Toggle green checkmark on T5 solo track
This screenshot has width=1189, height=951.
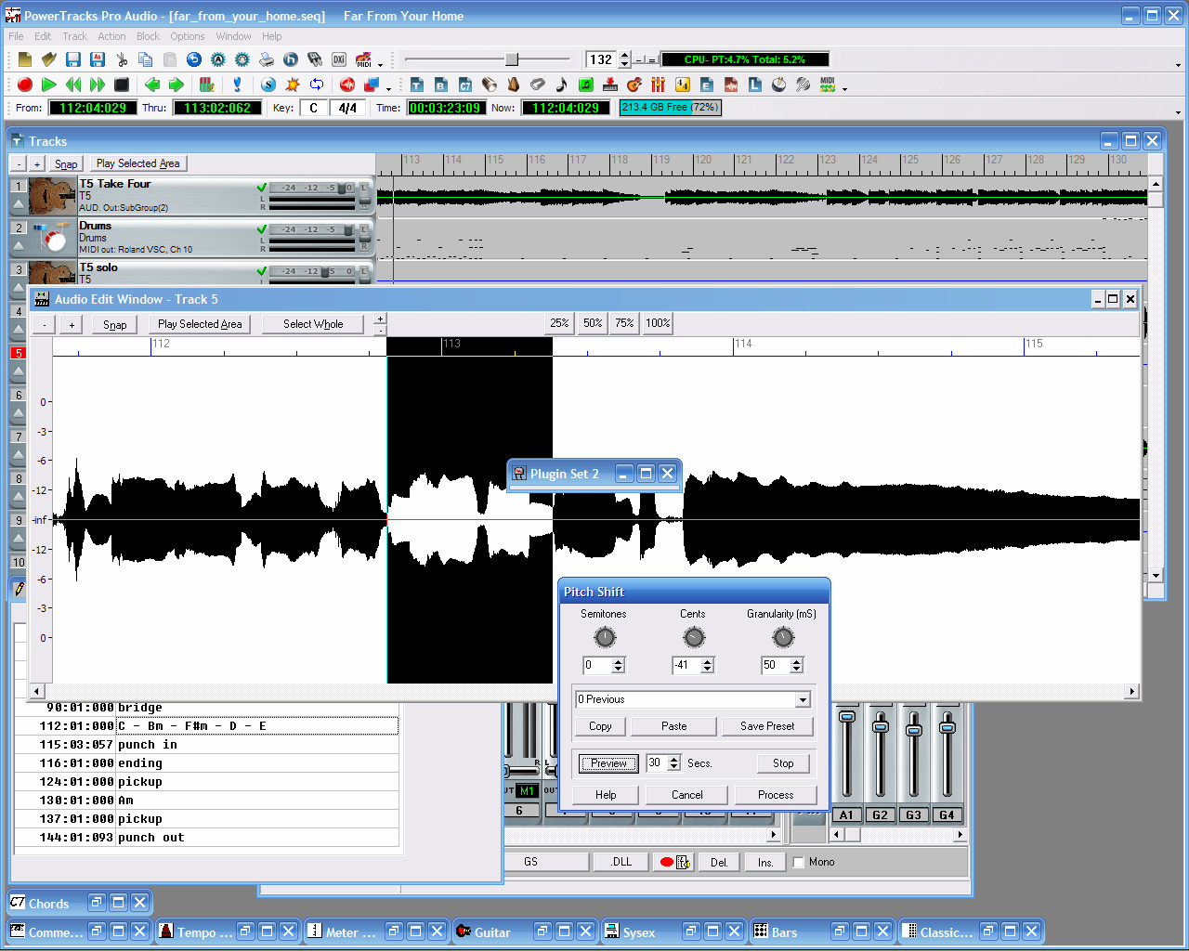coord(262,271)
